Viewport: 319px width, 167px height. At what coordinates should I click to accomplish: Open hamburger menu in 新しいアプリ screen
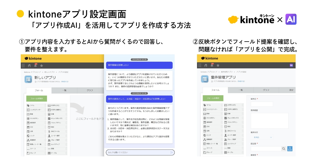(23, 65)
